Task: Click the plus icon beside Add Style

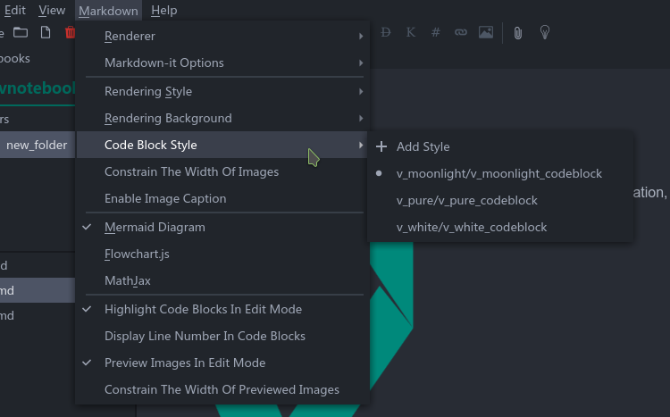Action: click(x=381, y=146)
